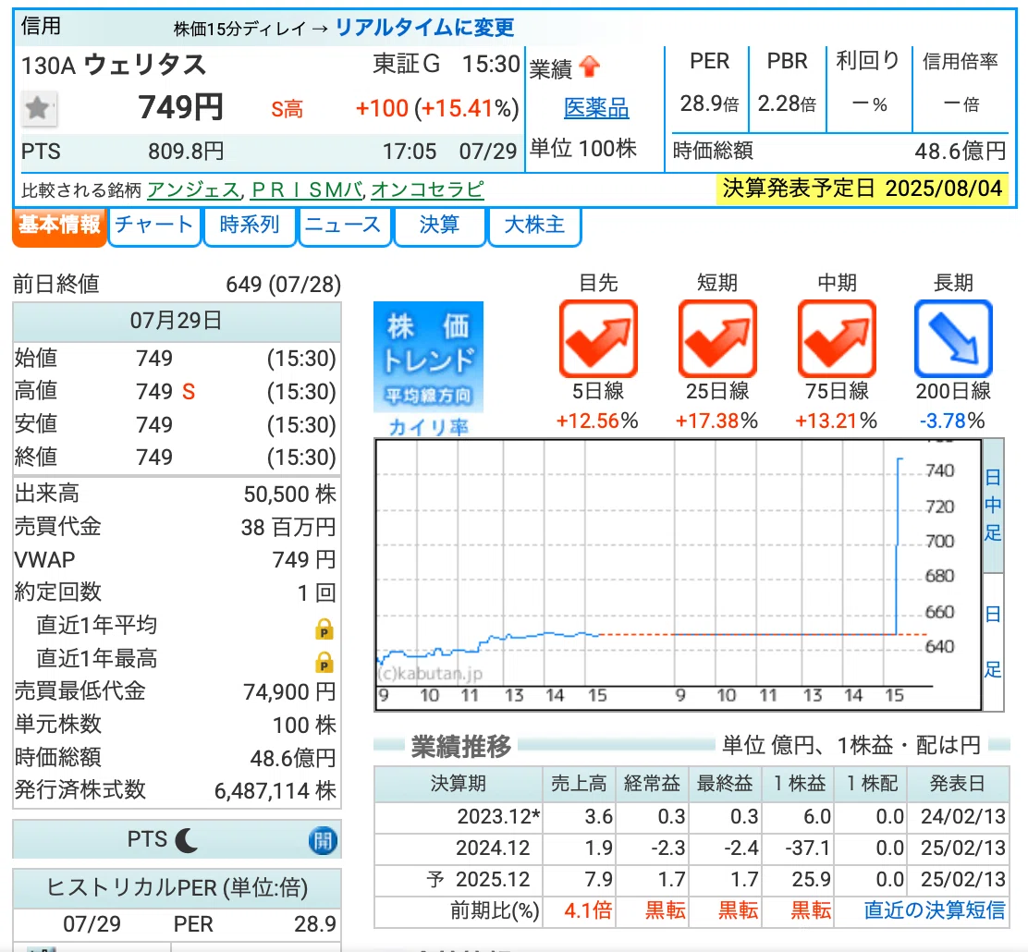
Task: Open compared stock PRISMバ link
Action: (307, 190)
